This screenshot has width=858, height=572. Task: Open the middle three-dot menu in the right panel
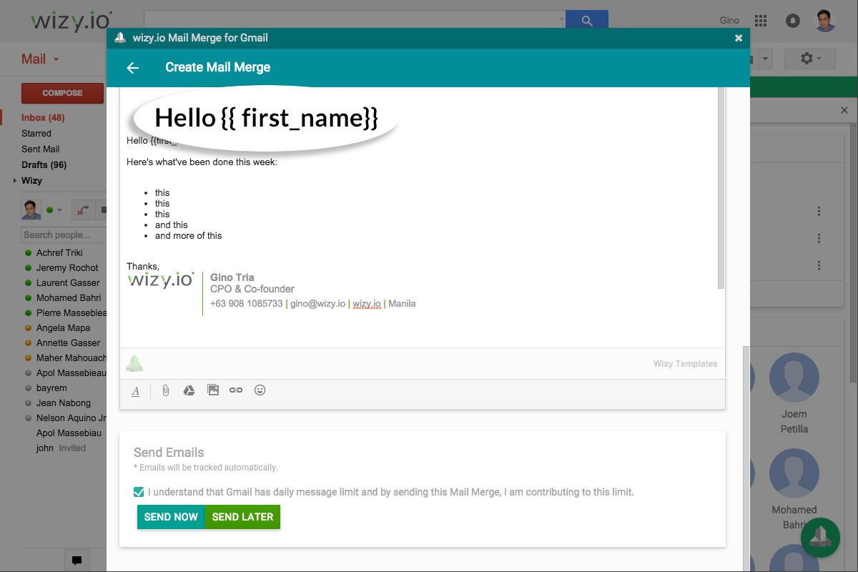819,238
